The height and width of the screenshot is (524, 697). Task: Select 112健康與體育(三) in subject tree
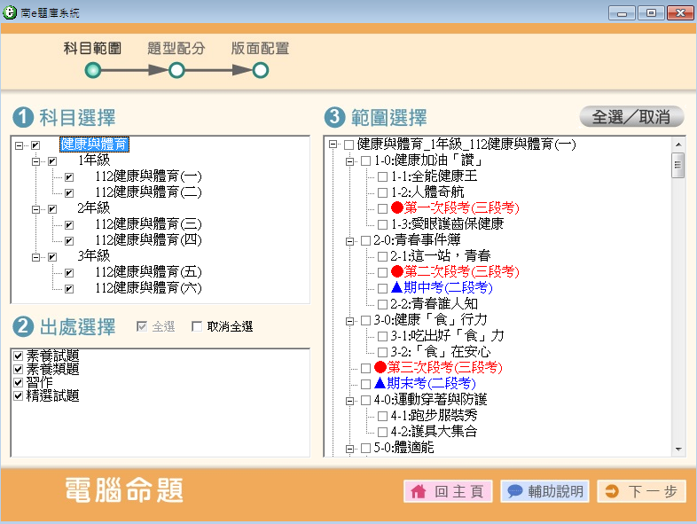(x=148, y=224)
